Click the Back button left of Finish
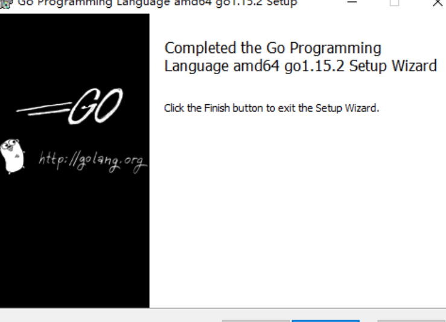Viewport: 446px width, 322px height. click(256, 321)
